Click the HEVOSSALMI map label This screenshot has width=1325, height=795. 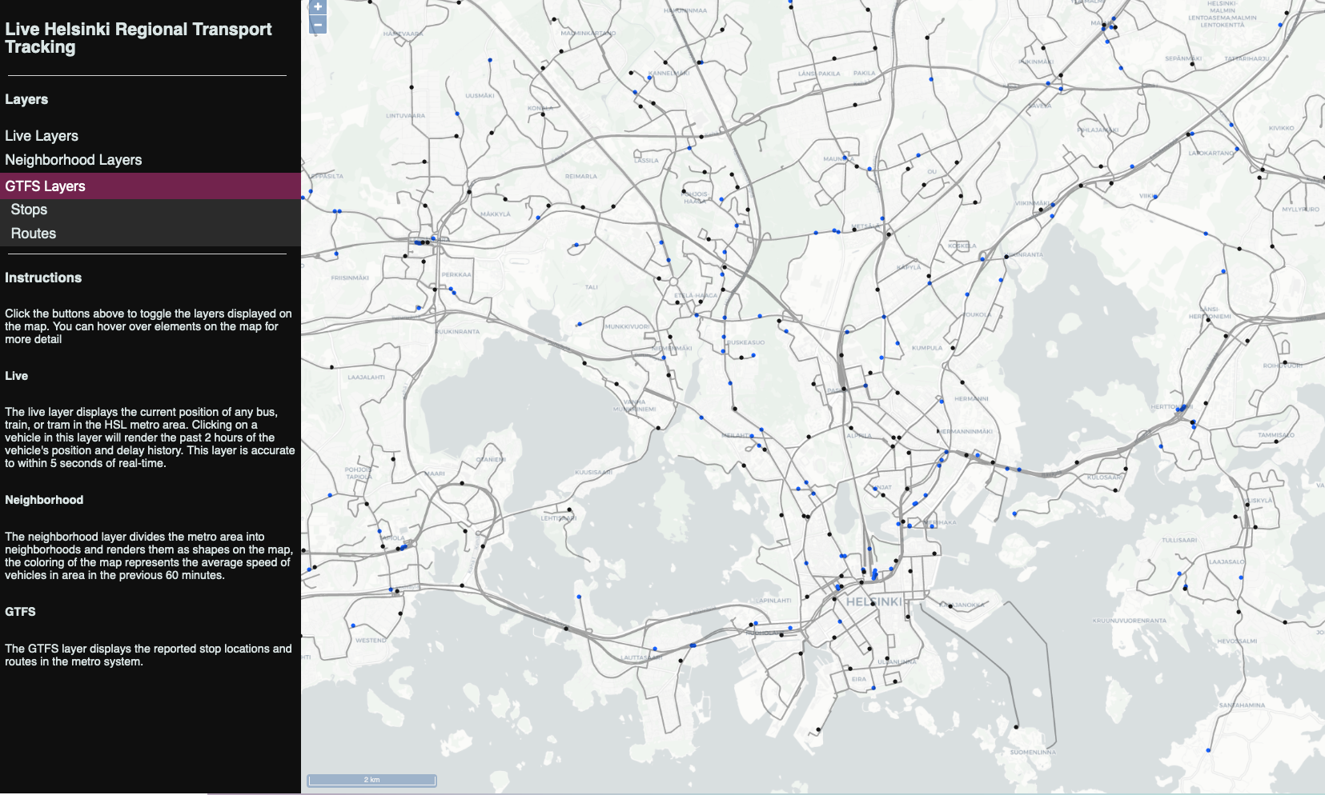click(1237, 641)
